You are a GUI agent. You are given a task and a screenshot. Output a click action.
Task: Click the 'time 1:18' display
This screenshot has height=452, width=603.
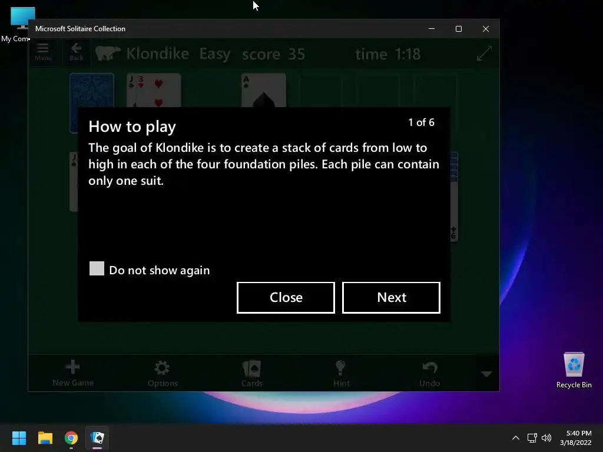[x=387, y=54]
